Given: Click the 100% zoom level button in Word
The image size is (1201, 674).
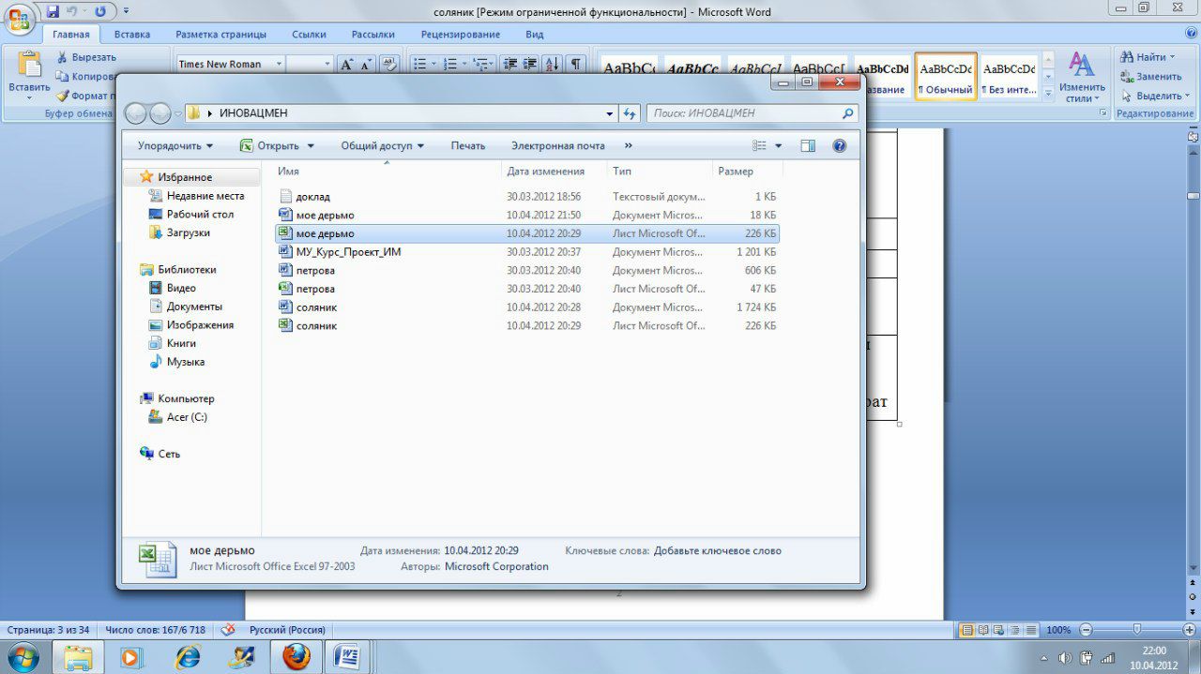Looking at the screenshot, I should point(1058,630).
